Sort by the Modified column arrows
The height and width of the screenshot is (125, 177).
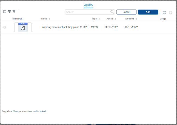point(136,19)
